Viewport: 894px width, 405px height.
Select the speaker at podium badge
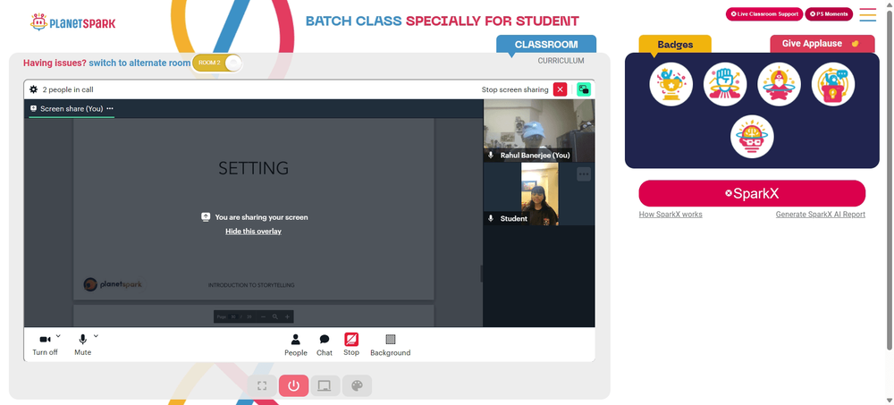click(x=833, y=84)
